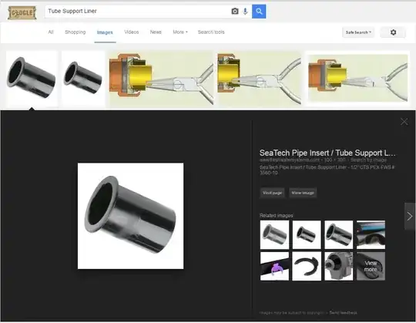Click the Visit page button
The image size is (416, 323).
click(272, 193)
